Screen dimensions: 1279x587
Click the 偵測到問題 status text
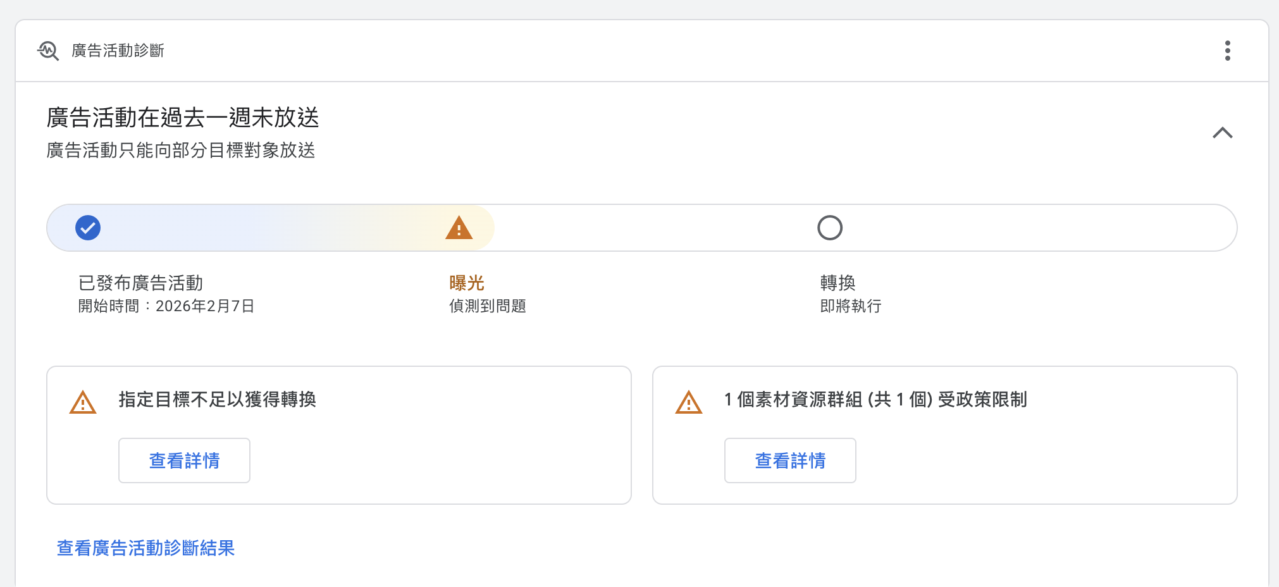click(x=488, y=306)
